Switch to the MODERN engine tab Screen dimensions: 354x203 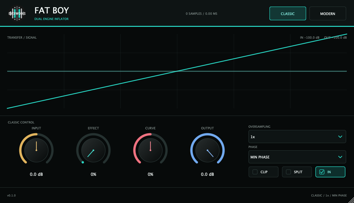coord(327,13)
